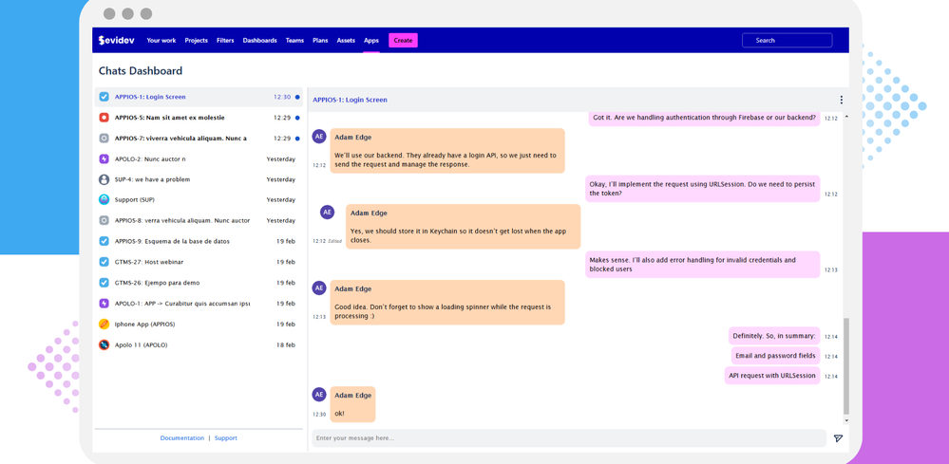Open the Support link in the footer
The width and height of the screenshot is (949, 464).
click(x=226, y=438)
